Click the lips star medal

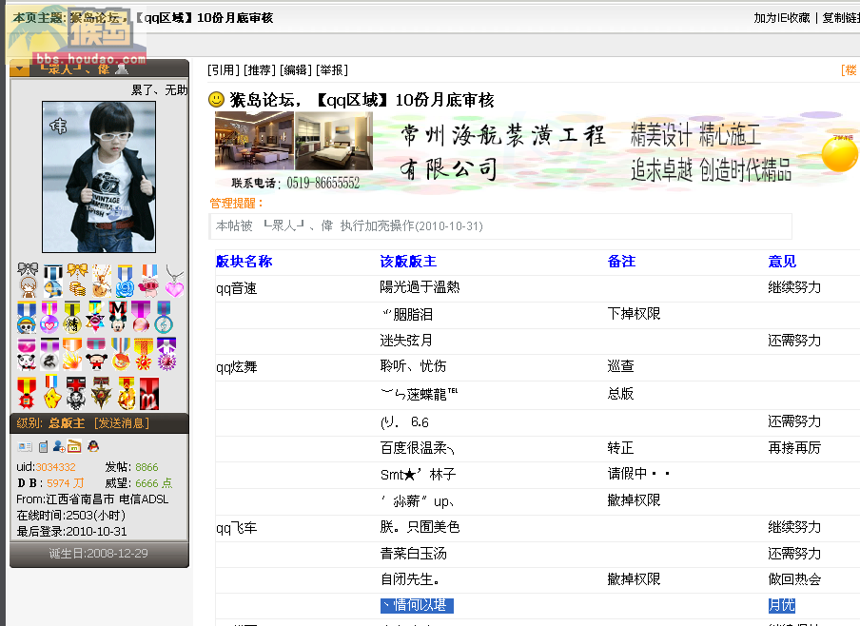click(x=95, y=317)
